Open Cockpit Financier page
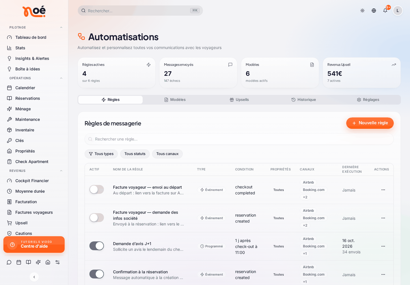 coord(34,181)
